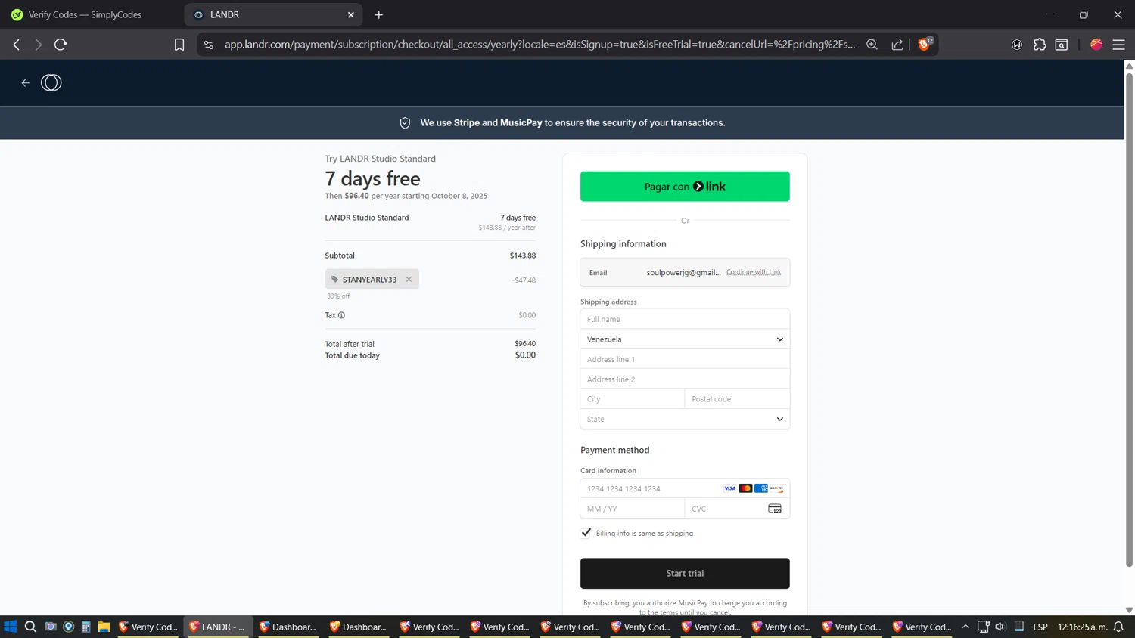Open Windows taskbar search
The height and width of the screenshot is (638, 1135).
[x=30, y=627]
